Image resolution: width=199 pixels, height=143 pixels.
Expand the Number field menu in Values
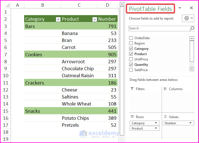point(191,123)
